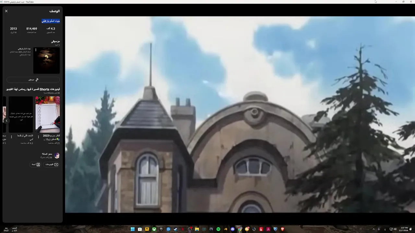Click the موسيقى section heading
This screenshot has height=233, width=415.
(x=55, y=41)
